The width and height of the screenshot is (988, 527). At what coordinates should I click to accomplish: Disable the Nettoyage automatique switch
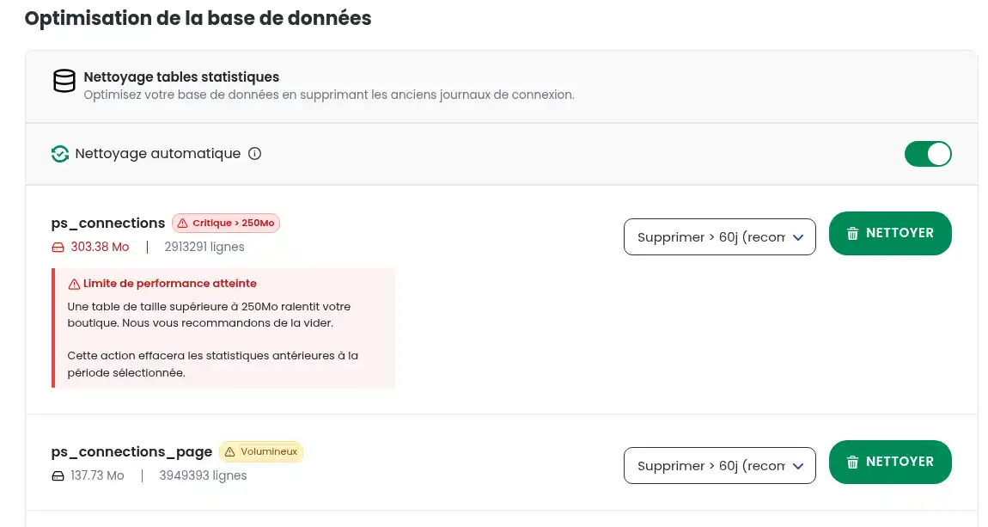coord(928,154)
